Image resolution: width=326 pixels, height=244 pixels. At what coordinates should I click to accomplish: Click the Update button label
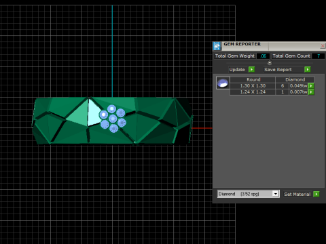pos(237,69)
